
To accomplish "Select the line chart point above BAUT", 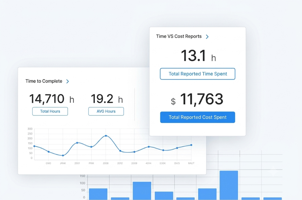I will [191, 145].
